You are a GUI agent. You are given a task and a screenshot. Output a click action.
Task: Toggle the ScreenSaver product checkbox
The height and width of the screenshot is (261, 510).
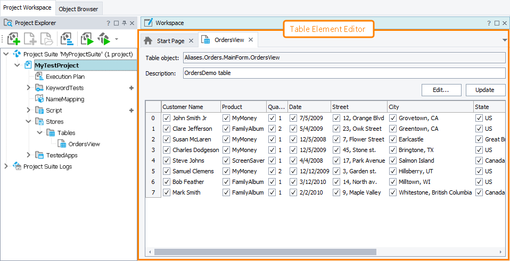pos(226,161)
